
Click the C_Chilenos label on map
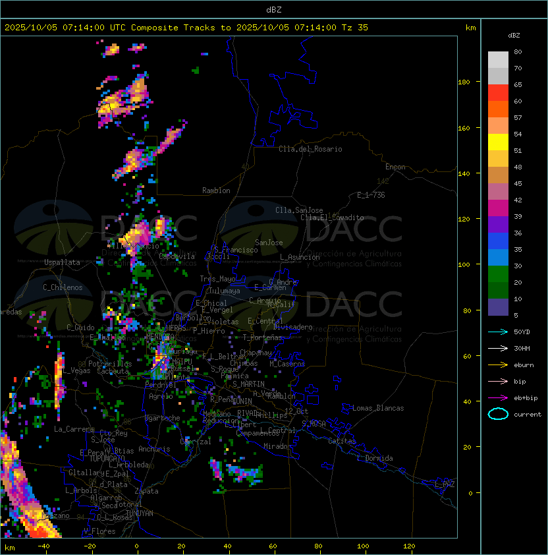[63, 287]
